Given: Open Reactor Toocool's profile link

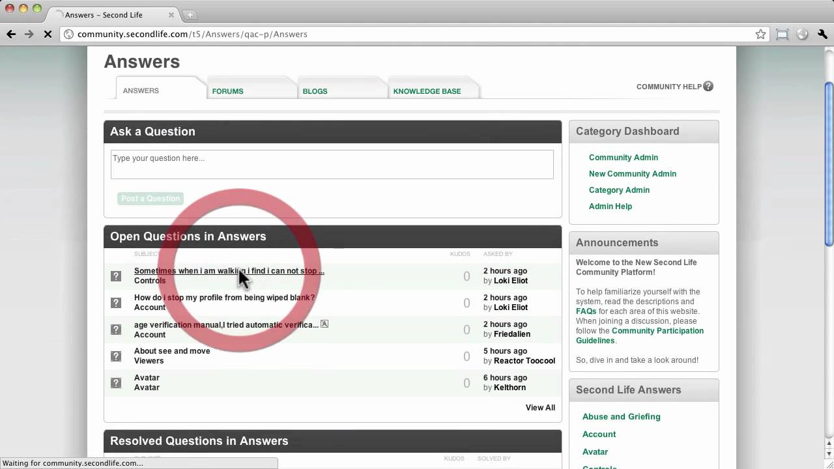Looking at the screenshot, I should (x=525, y=361).
